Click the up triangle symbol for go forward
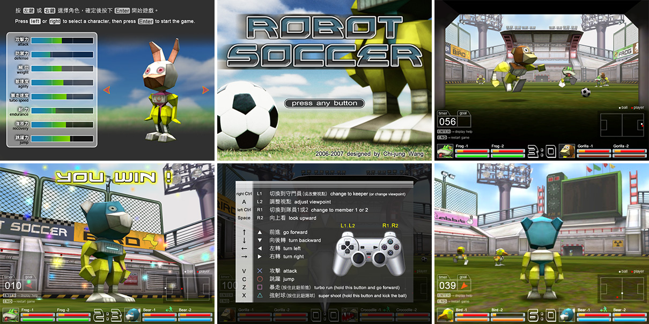The height and width of the screenshot is (324, 649). tap(260, 232)
